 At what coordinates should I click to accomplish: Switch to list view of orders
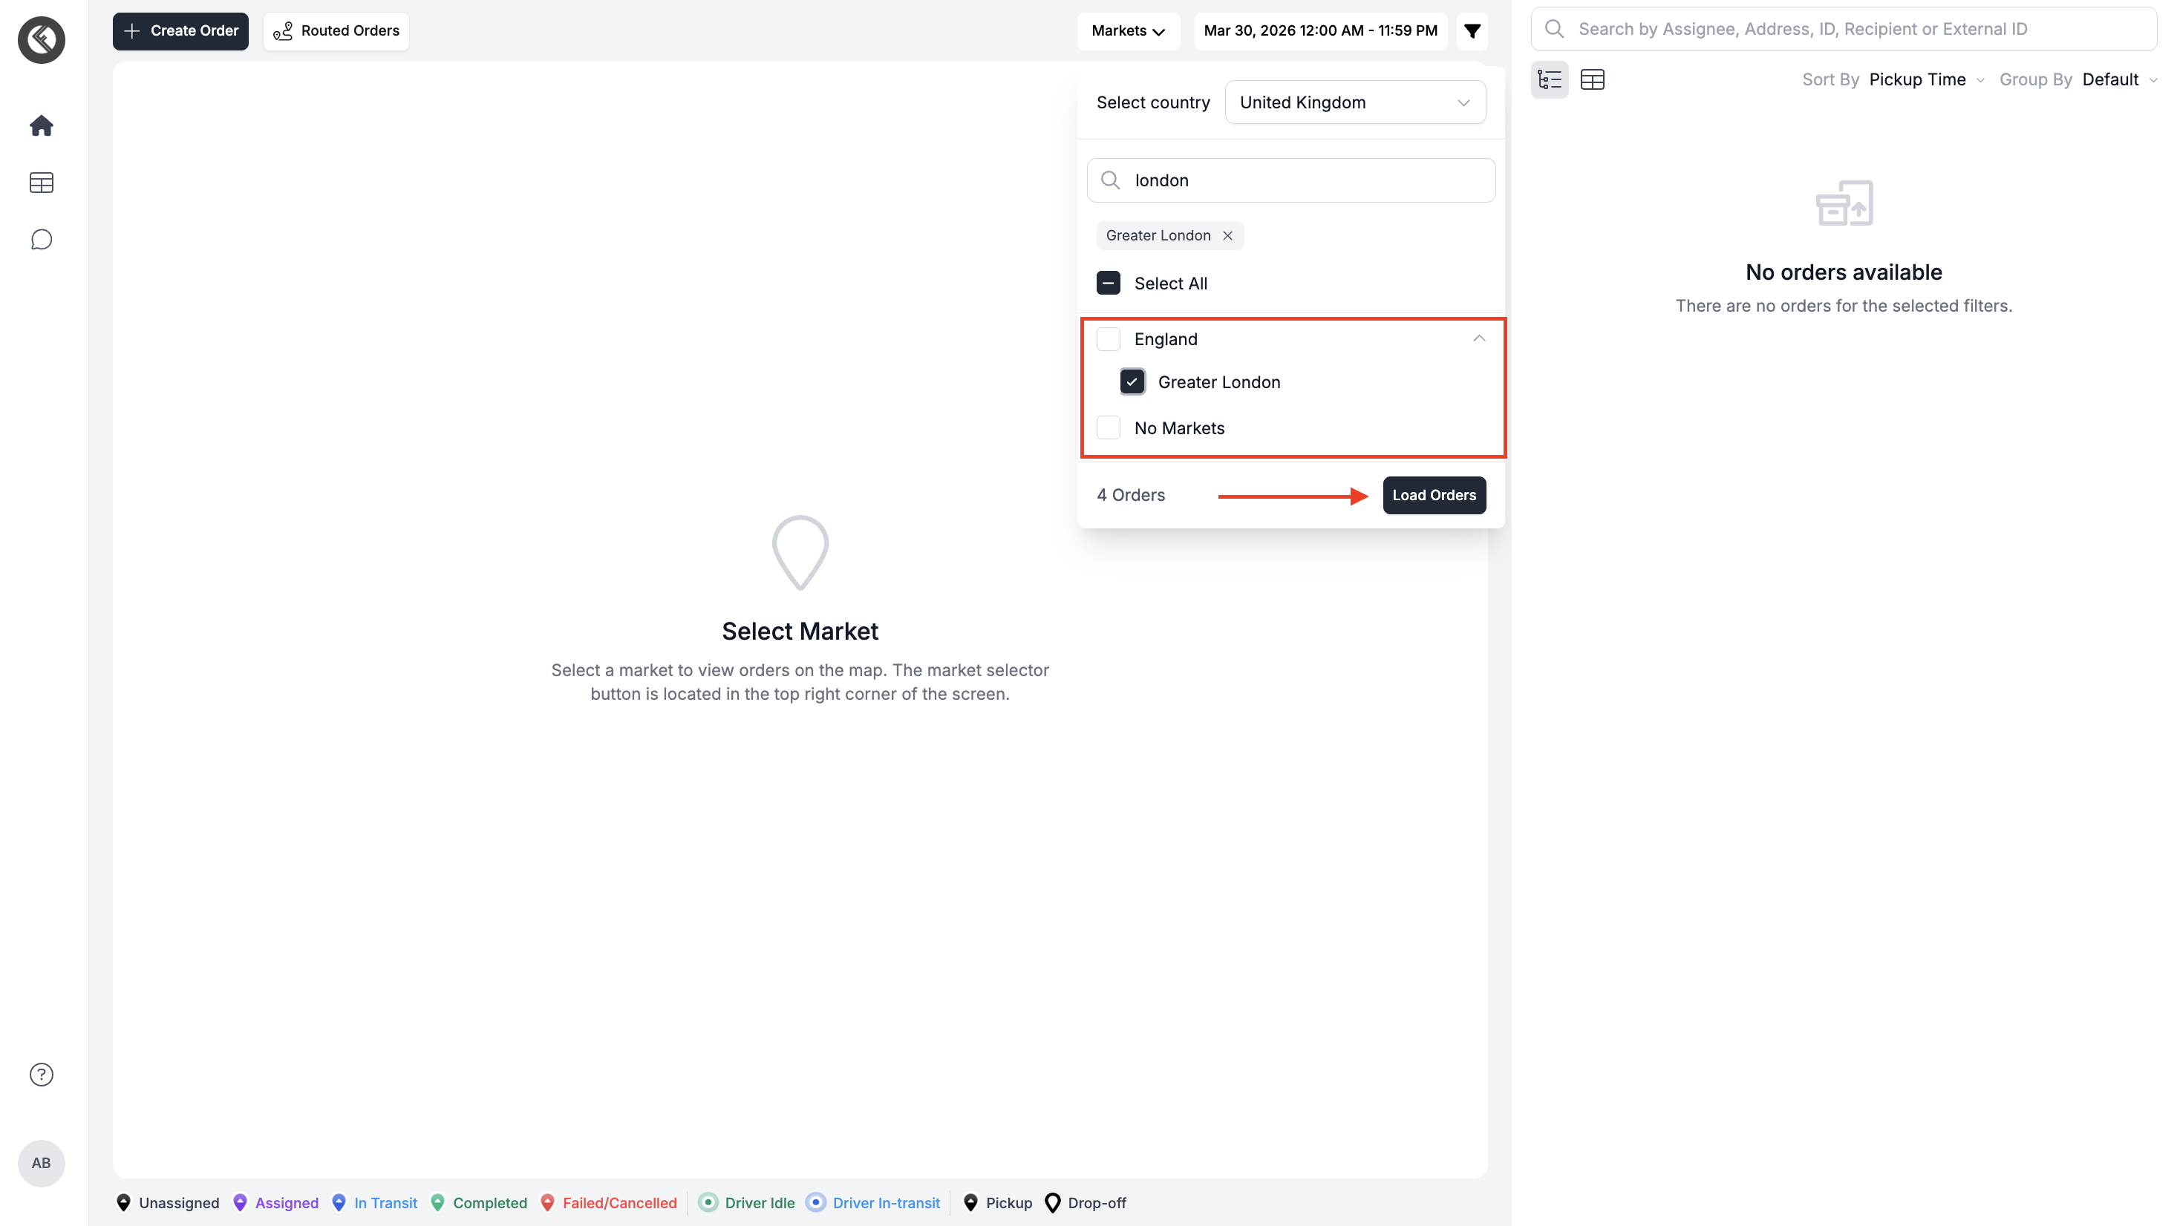click(1549, 79)
